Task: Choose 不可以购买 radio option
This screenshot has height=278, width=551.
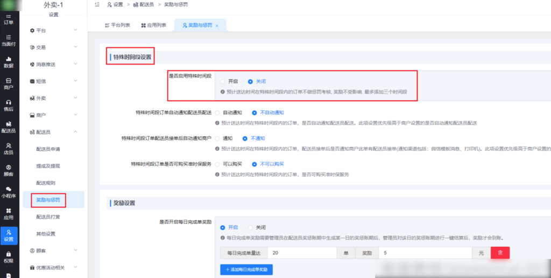Action: point(268,164)
